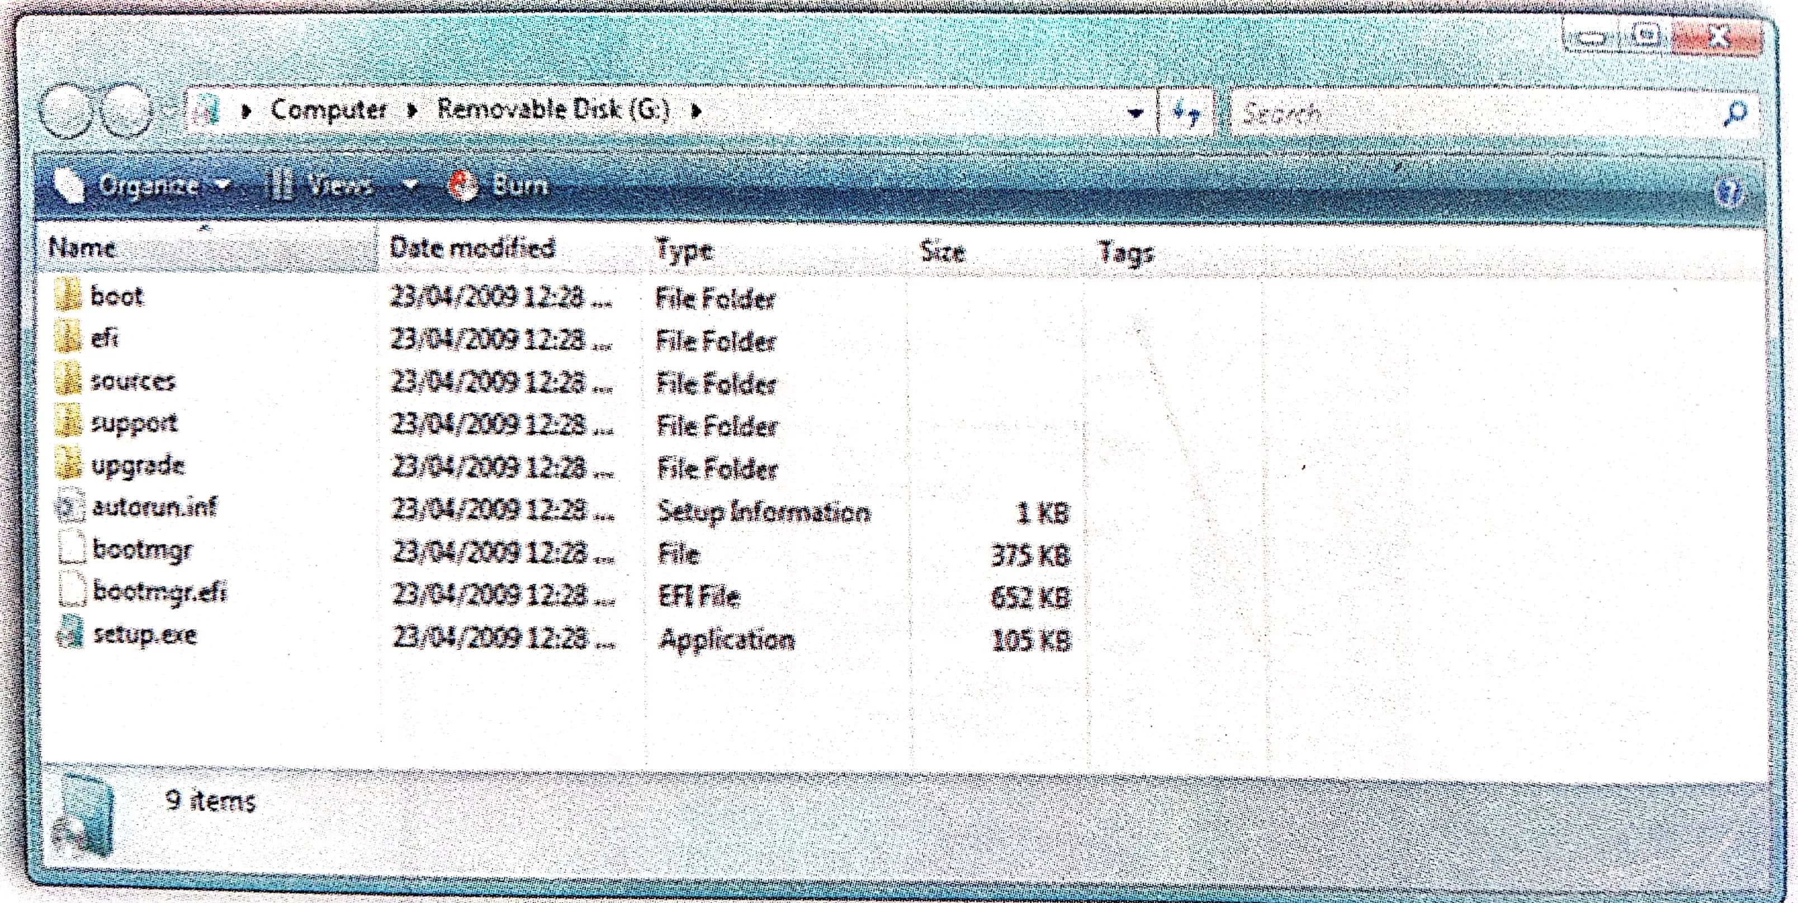The width and height of the screenshot is (1798, 903).
Task: Click the Help question mark icon
Action: click(1731, 192)
